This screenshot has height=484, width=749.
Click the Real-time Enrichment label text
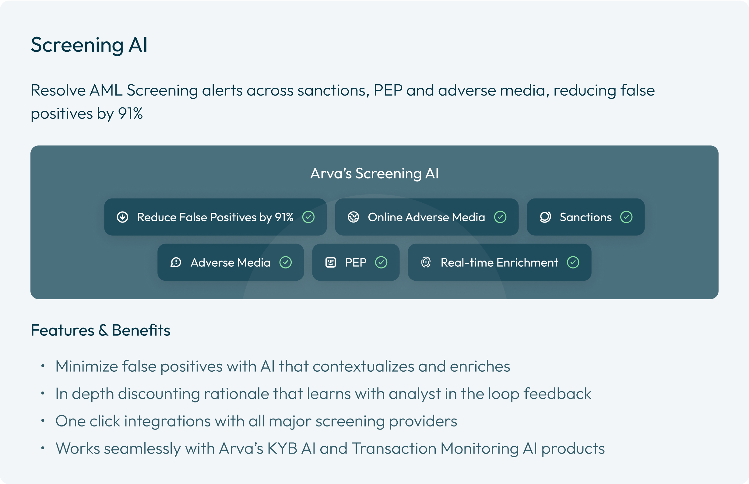point(499,262)
